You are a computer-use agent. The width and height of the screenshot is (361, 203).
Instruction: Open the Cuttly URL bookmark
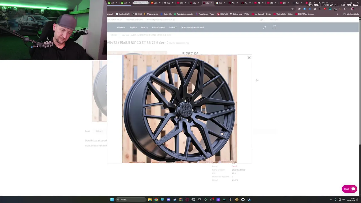(x=166, y=14)
